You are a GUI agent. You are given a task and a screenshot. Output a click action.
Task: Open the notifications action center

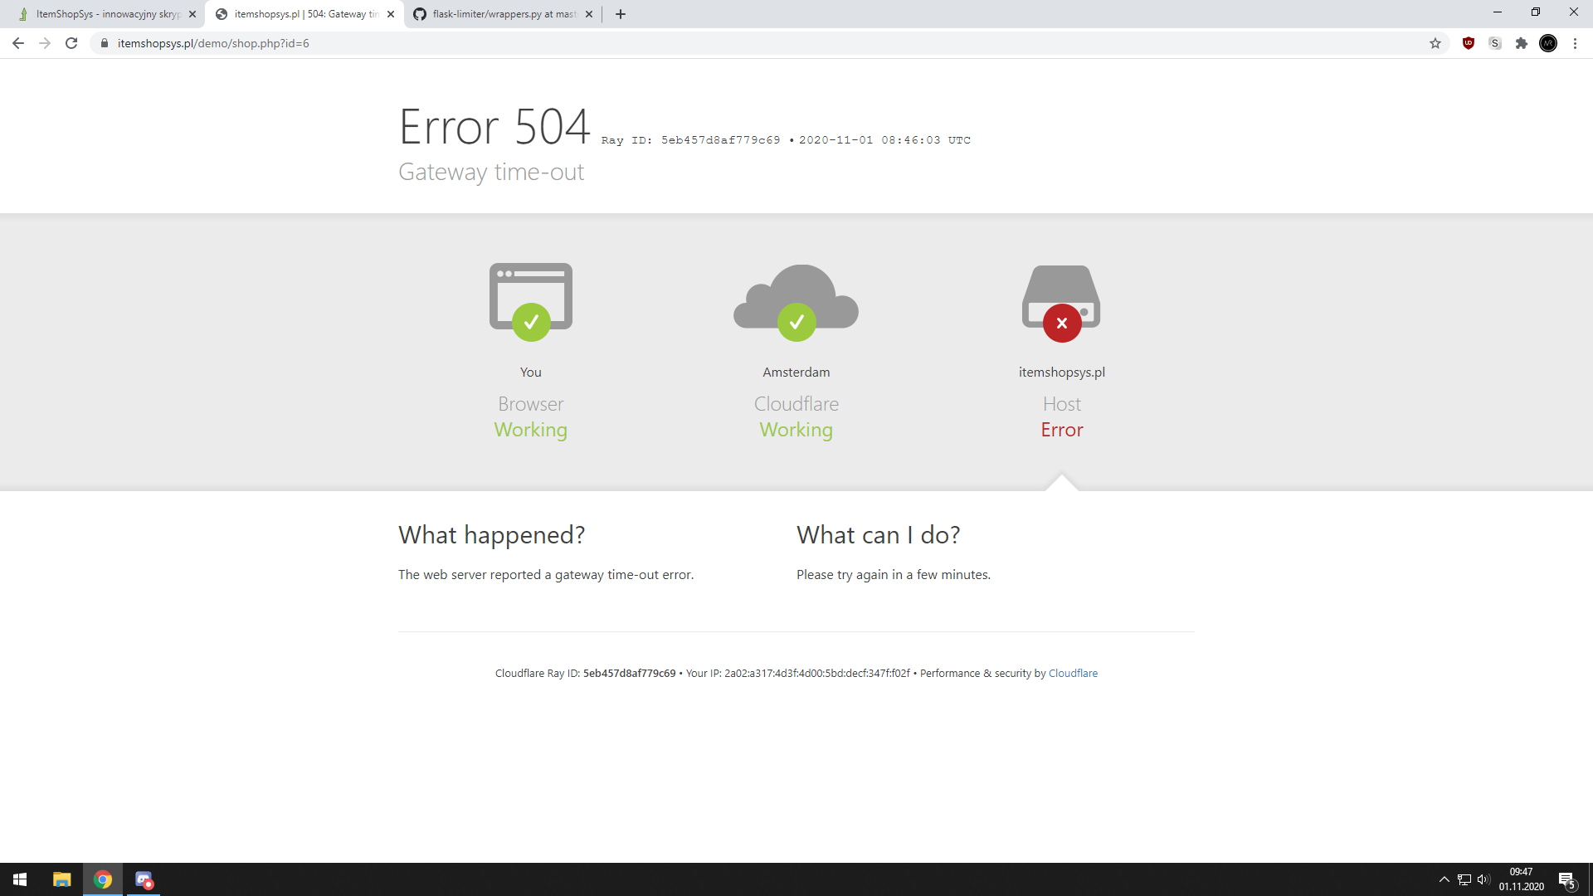click(x=1566, y=879)
